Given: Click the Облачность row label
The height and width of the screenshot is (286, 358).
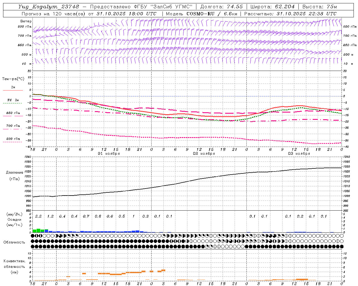Looking at the screenshot, I should pyautogui.click(x=14, y=242).
